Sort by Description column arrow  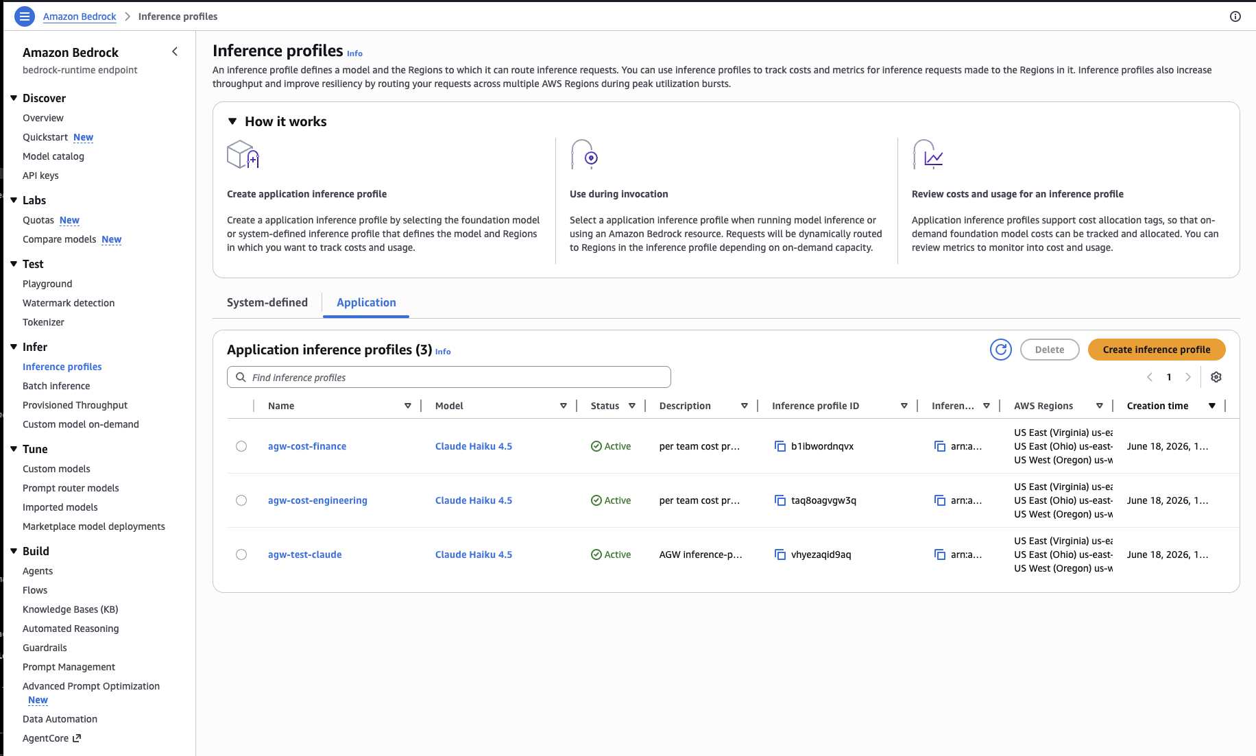pos(745,406)
